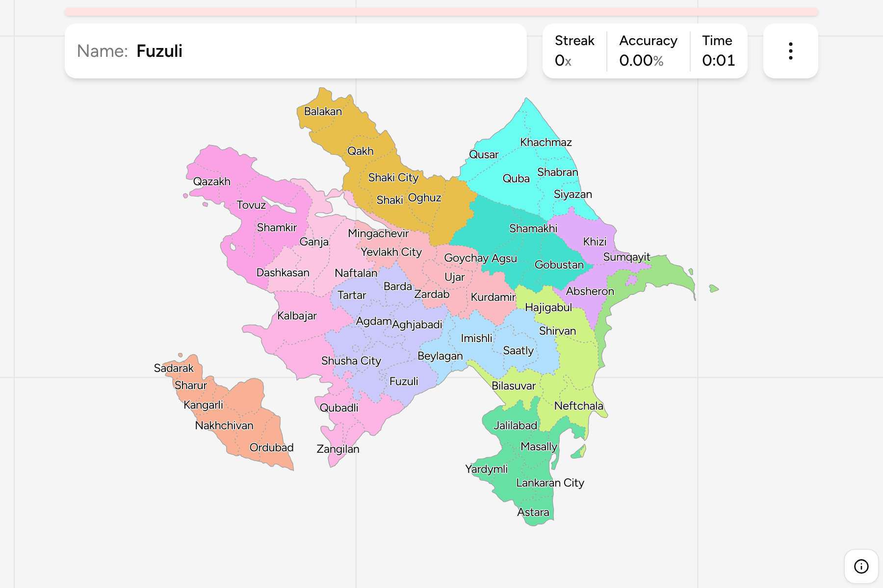883x588 pixels.
Task: Click the Gobustan region label
Action: tap(559, 265)
